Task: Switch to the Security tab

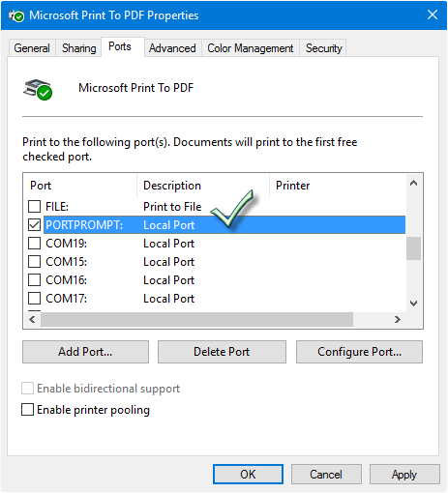Action: [x=323, y=48]
